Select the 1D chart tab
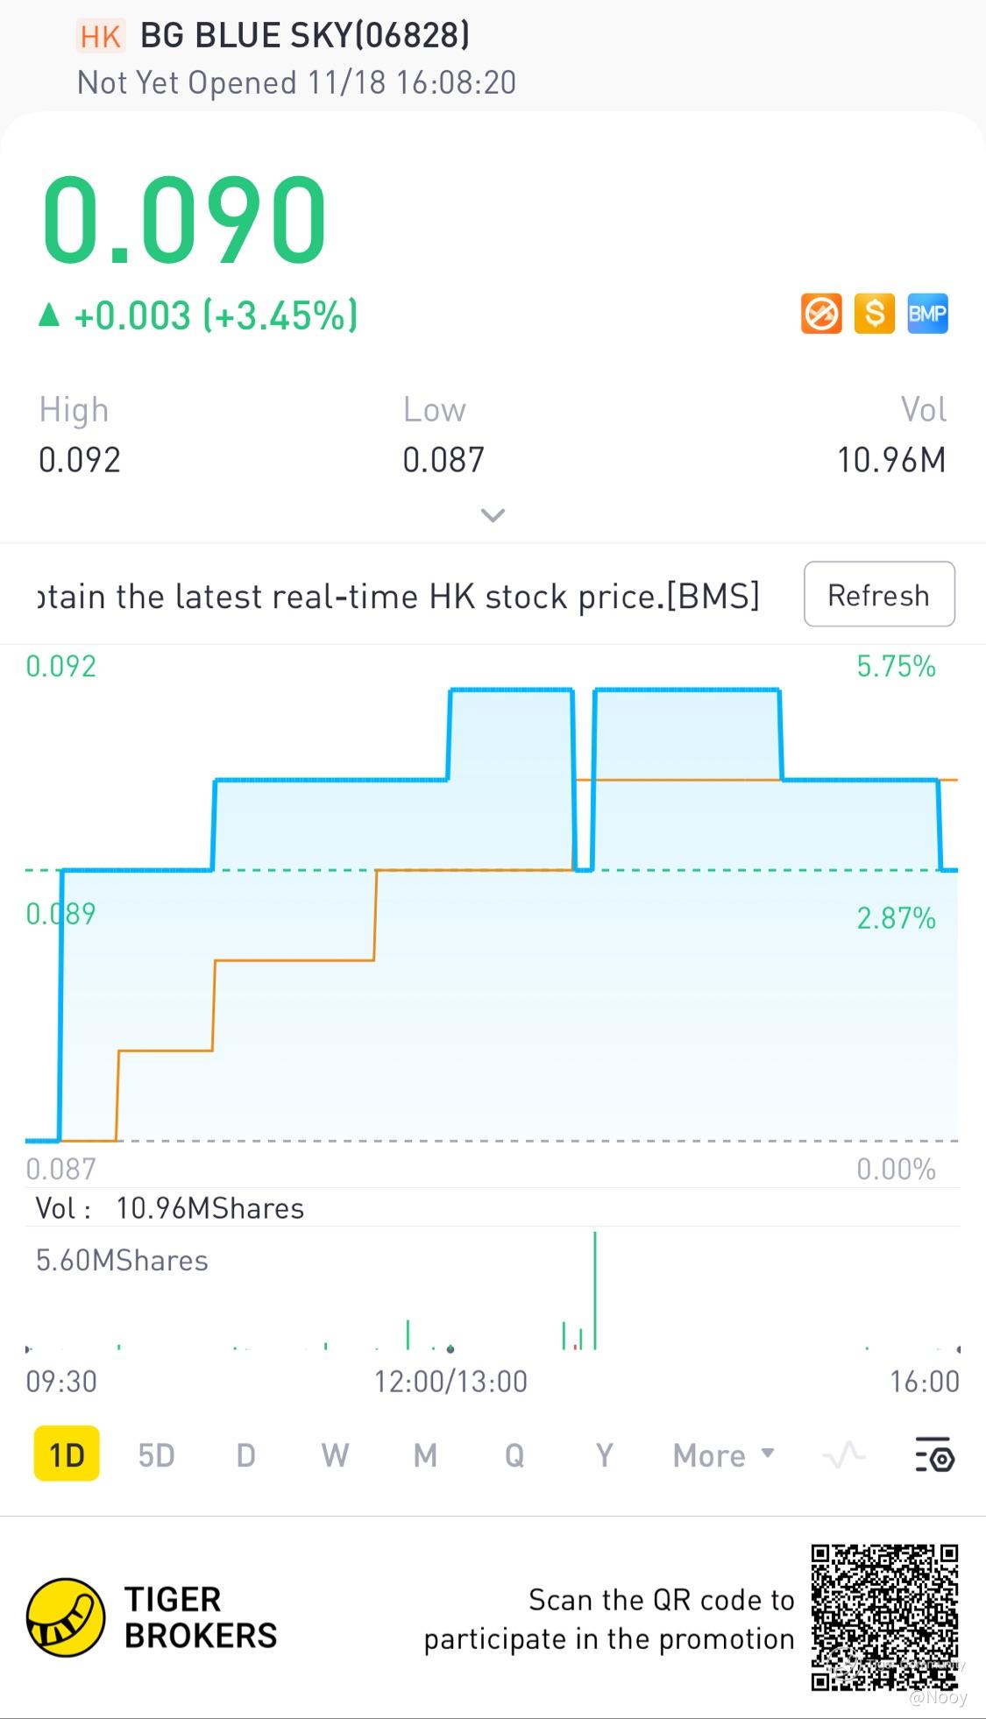 point(67,1454)
